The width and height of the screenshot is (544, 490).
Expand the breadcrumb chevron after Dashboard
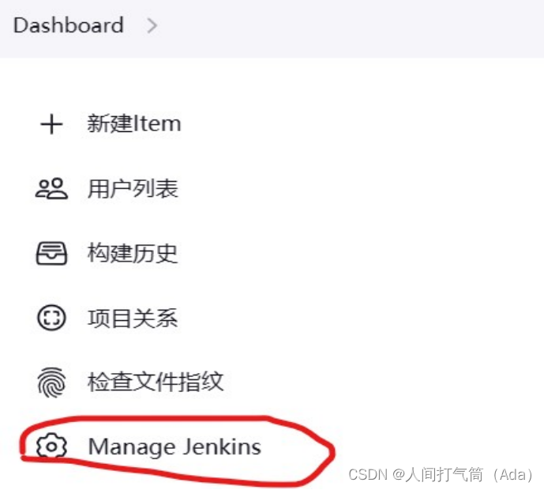[152, 26]
